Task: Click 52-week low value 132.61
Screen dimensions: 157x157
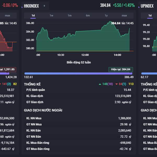Action: click(29, 77)
